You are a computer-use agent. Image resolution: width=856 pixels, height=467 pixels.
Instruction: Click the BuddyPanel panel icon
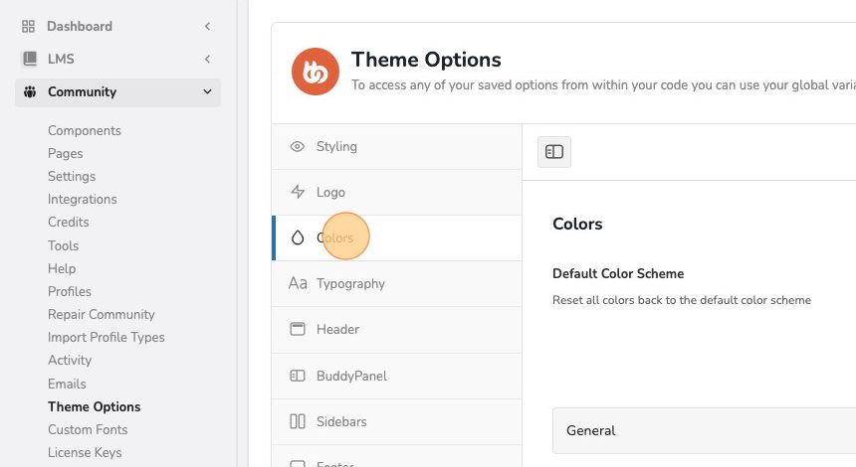coord(298,376)
